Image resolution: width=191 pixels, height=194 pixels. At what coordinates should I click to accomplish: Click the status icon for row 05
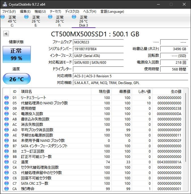point(7,103)
